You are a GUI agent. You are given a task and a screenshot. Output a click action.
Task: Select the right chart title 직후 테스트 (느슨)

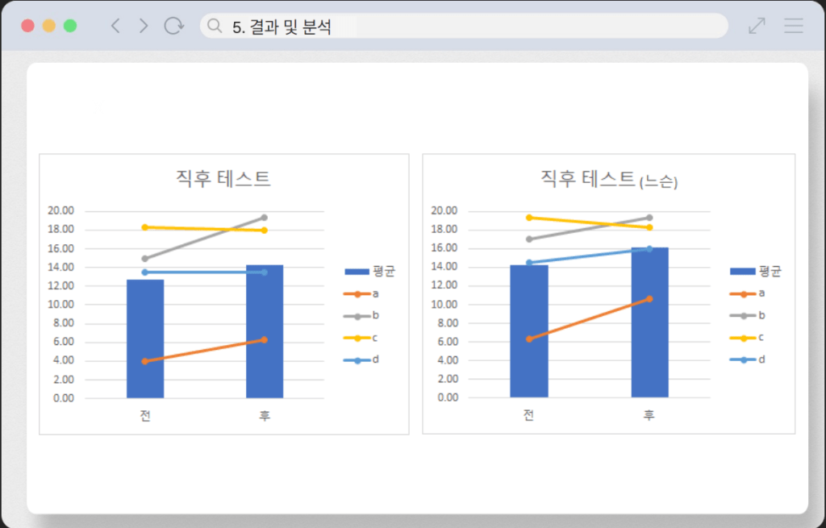point(608,179)
